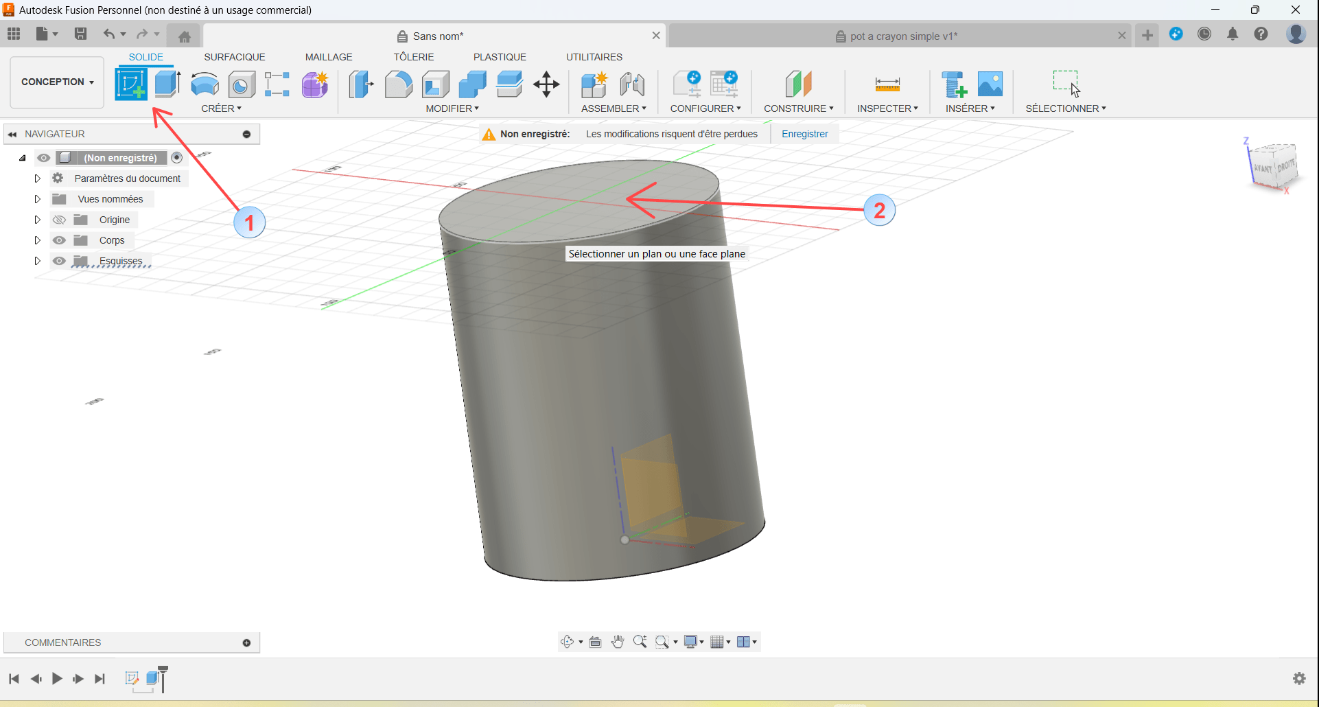Select the Configuration Table icon
1319x707 pixels.
click(724, 84)
